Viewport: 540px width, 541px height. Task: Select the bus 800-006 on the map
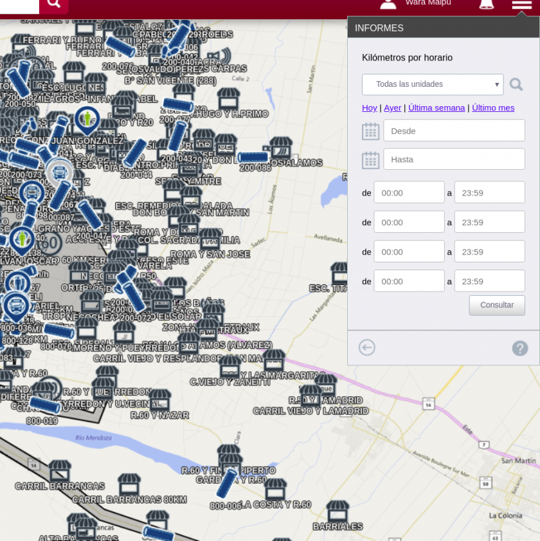click(227, 483)
